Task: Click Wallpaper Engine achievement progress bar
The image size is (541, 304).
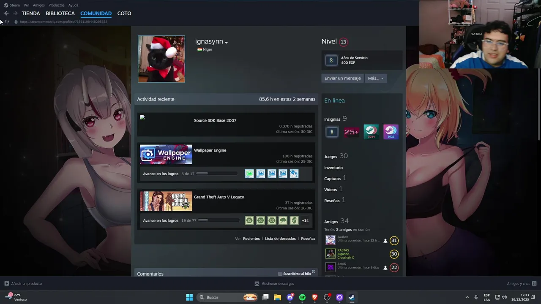Action: click(x=217, y=174)
